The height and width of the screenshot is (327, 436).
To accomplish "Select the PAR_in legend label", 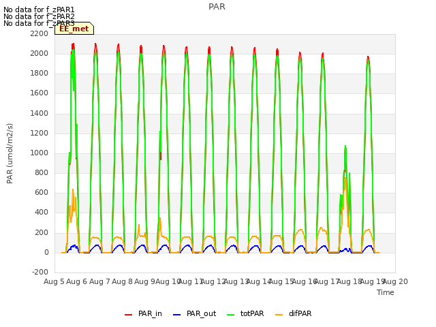I will point(150,313).
